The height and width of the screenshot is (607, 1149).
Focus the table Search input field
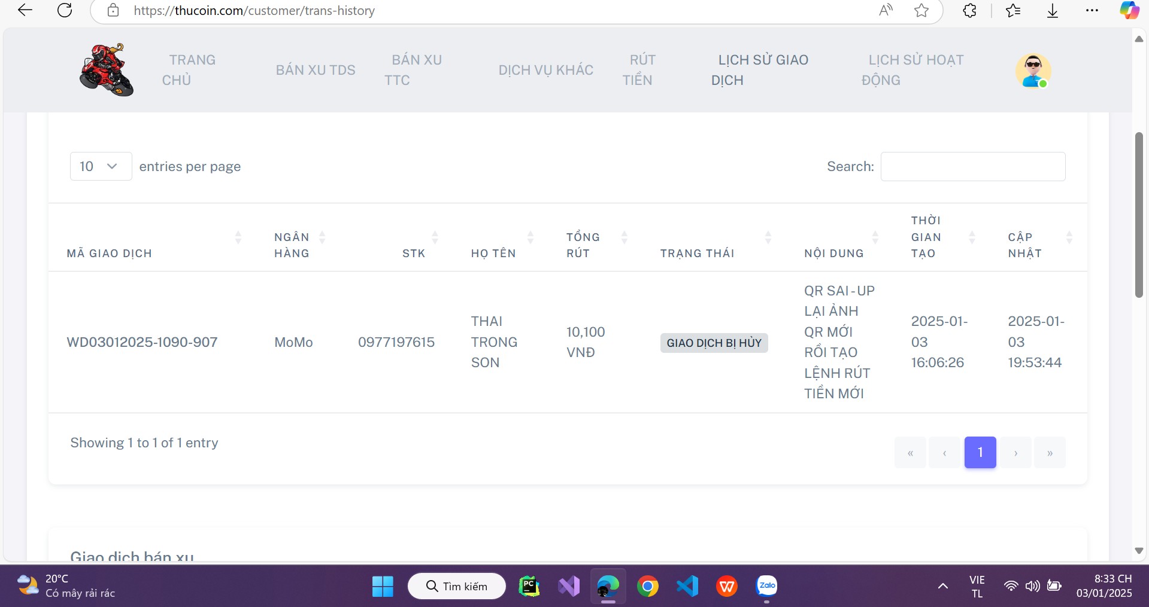click(x=972, y=166)
